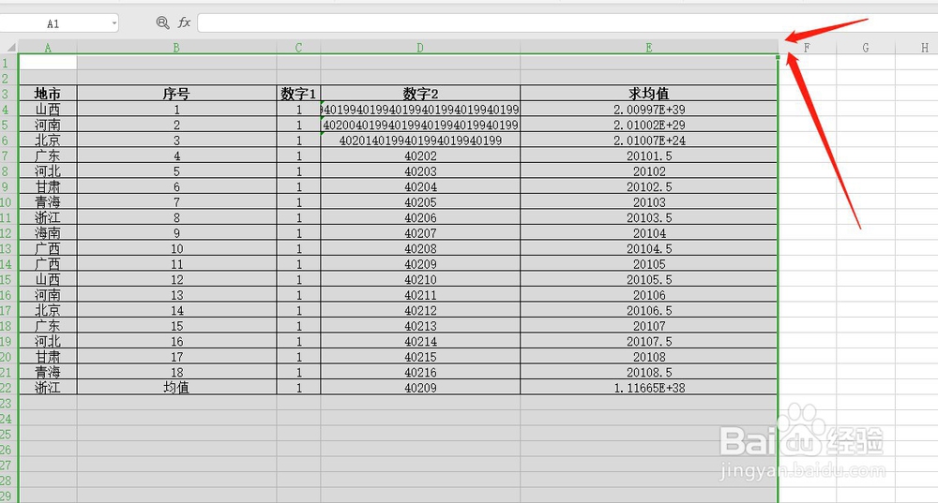Viewport: 938px width, 503px height.
Task: Click the Name Box showing A1
Action: click(53, 23)
